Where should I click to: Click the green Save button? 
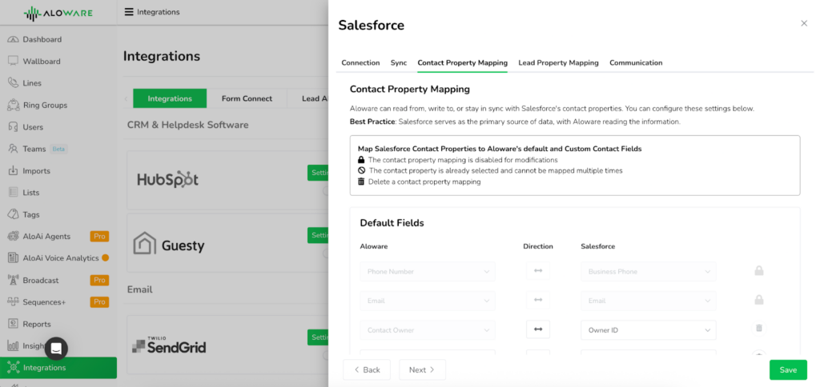[x=788, y=369]
